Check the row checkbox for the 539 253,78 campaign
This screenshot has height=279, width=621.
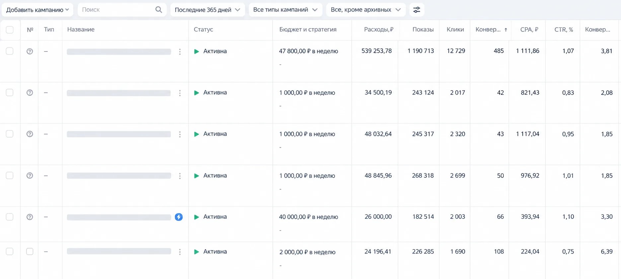coord(10,51)
